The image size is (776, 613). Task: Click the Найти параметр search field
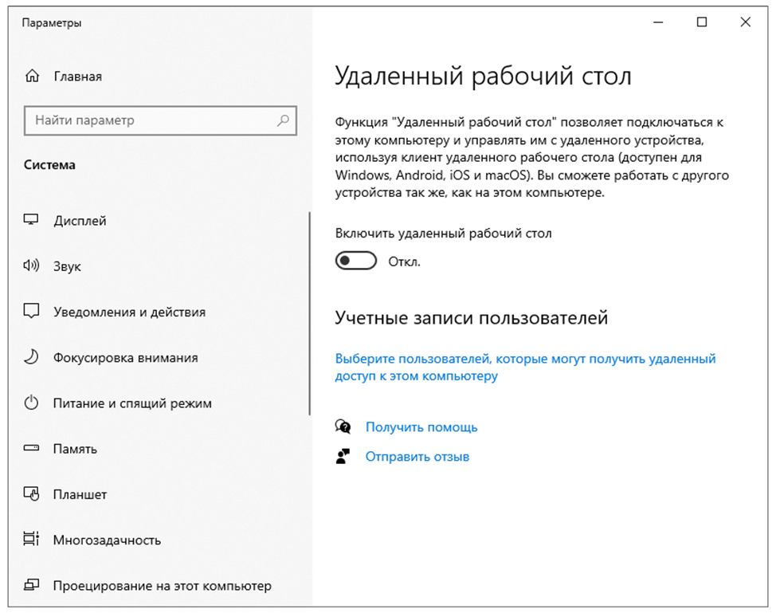[151, 121]
